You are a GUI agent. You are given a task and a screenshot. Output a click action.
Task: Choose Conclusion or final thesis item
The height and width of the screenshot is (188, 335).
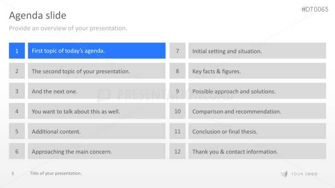[257, 131]
